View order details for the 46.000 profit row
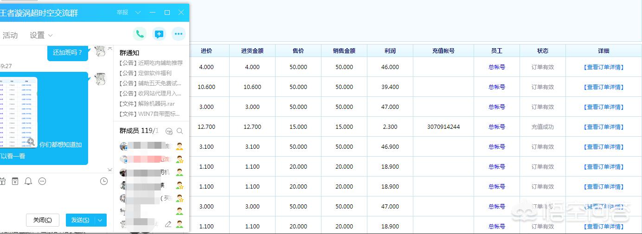Screen dimensions: 642x234 [x=603, y=67]
